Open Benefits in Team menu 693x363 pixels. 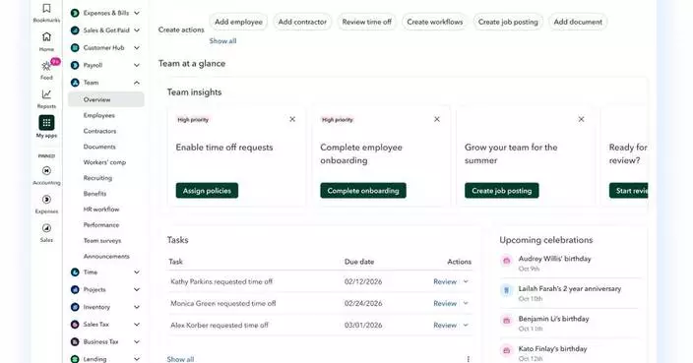(95, 194)
